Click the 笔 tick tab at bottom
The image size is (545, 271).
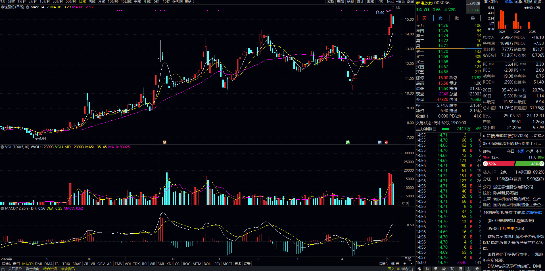(x=419, y=269)
